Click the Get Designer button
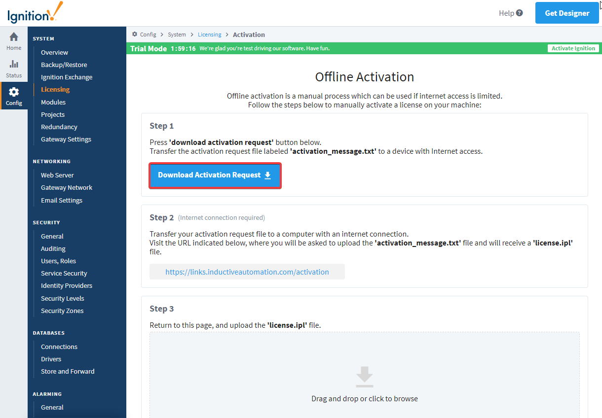This screenshot has height=418, width=602. (x=567, y=13)
